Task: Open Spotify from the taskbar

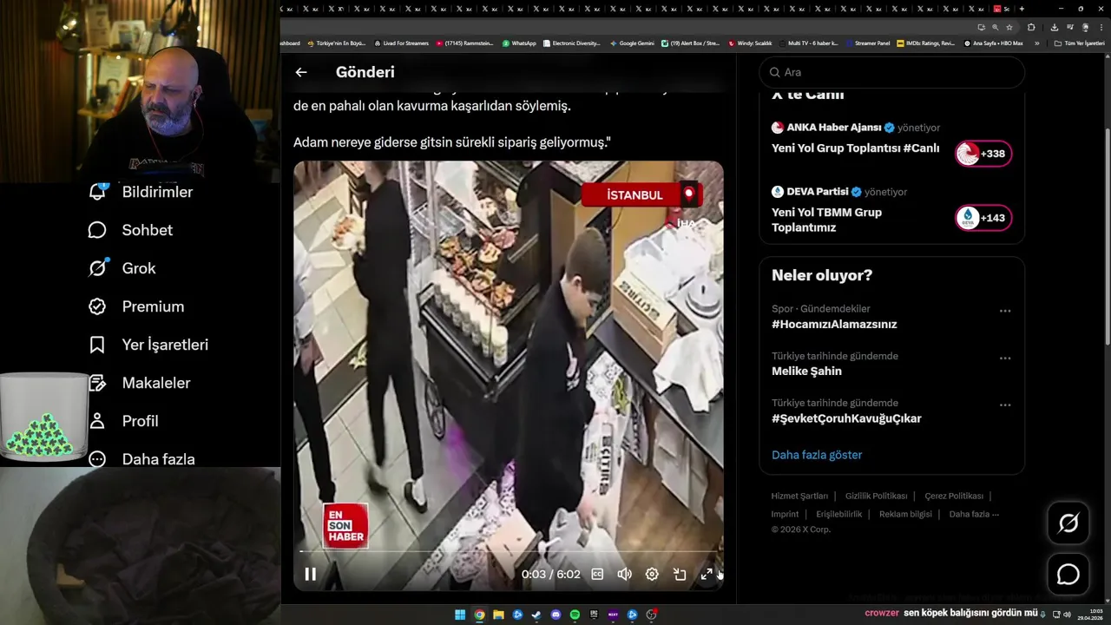Action: (x=575, y=615)
